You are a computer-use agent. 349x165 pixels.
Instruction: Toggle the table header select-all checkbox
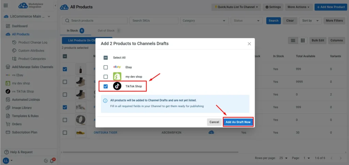coord(65,56)
